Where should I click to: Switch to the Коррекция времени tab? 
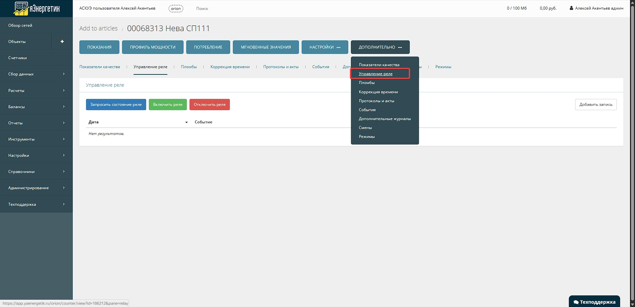coord(230,67)
